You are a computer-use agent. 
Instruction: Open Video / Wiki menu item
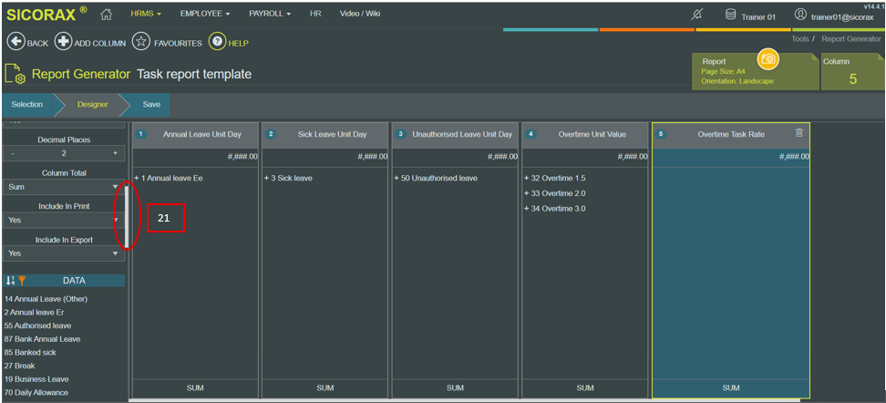[x=360, y=14]
